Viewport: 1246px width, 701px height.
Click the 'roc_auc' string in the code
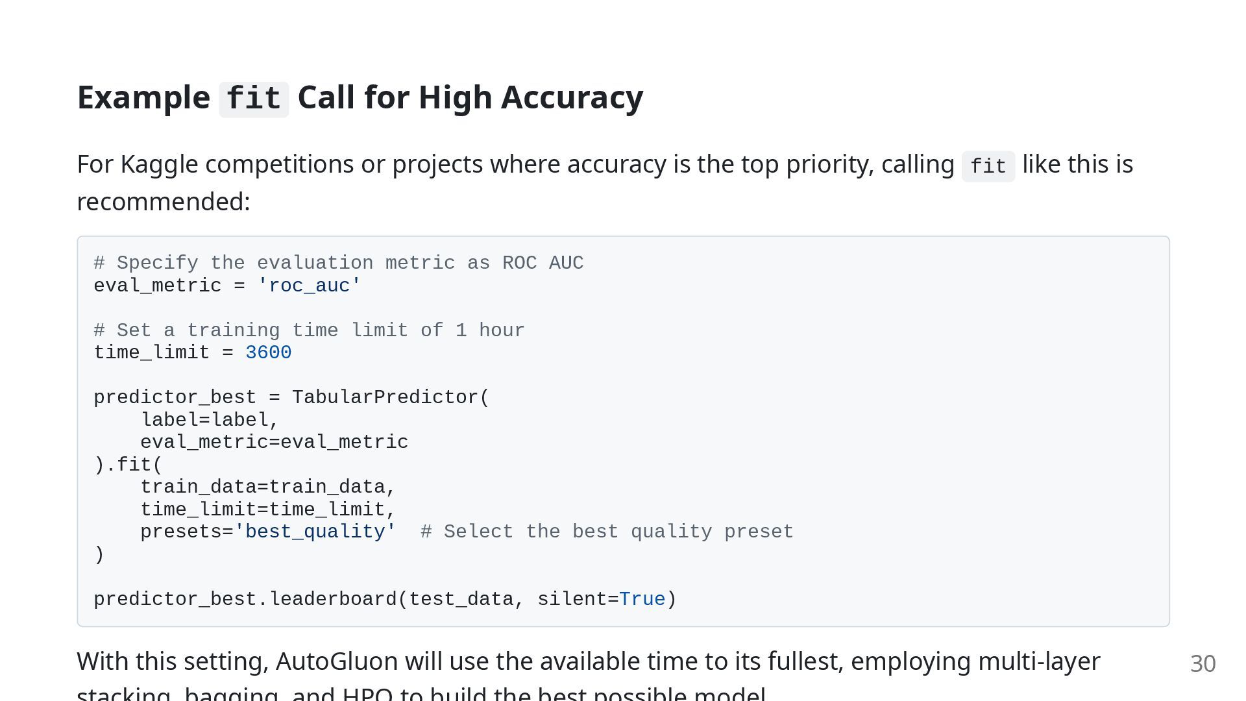pyautogui.click(x=309, y=286)
